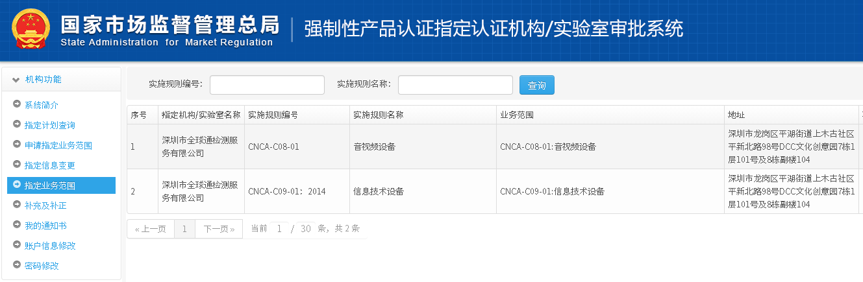The width and height of the screenshot is (863, 282).
Task: Click arrow icon beside 指定信息变更
Action: (17, 165)
